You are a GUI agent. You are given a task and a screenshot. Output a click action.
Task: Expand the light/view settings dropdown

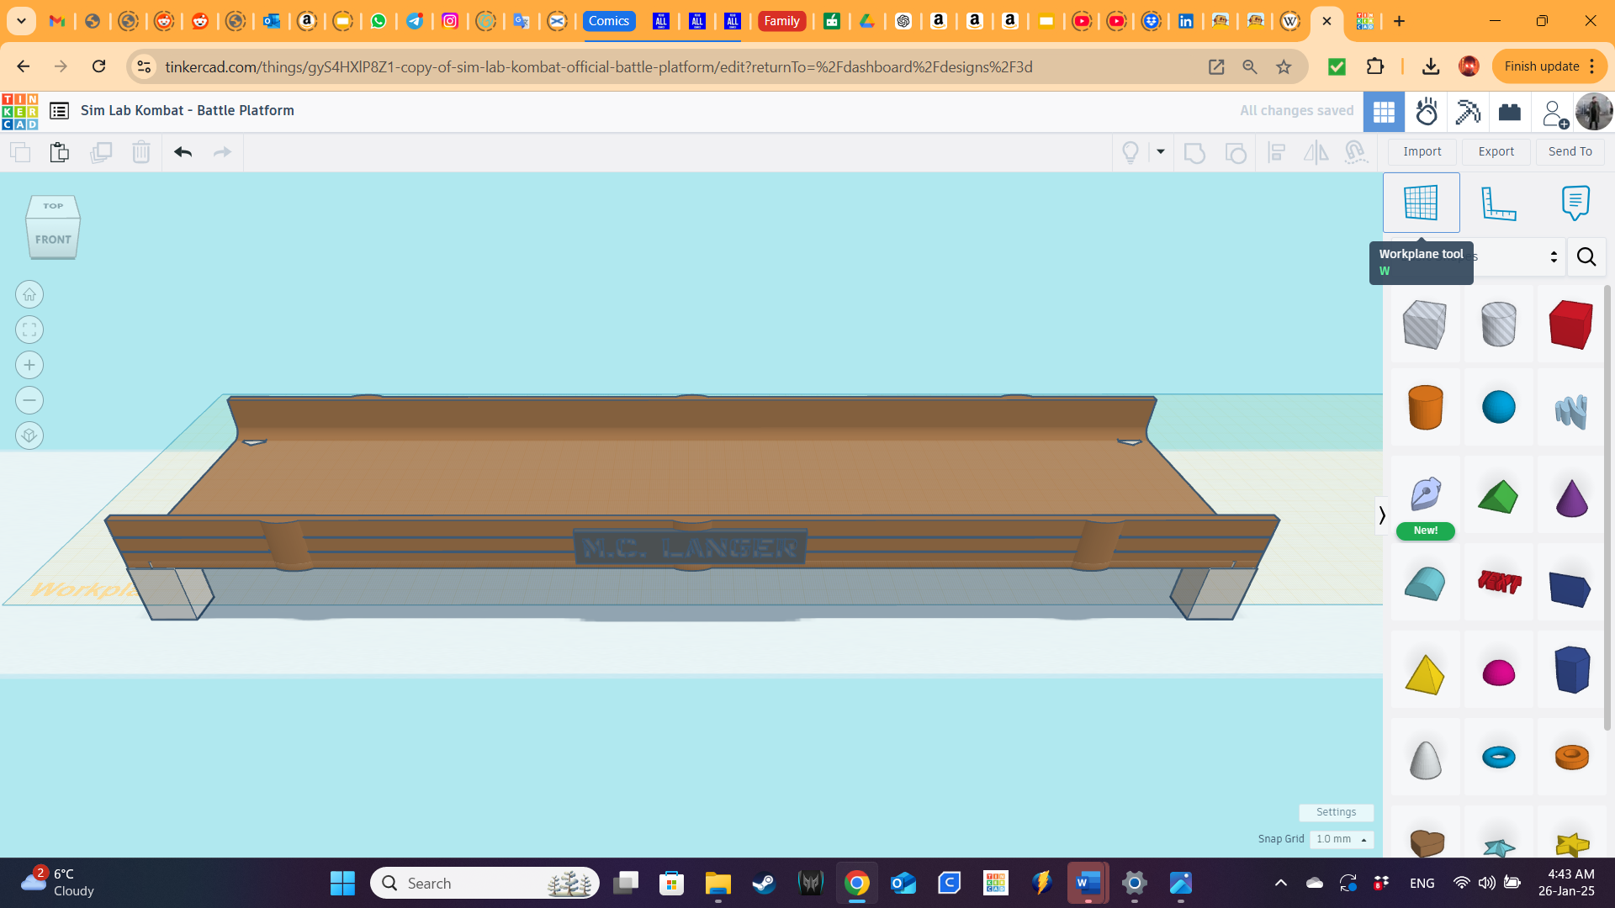[1160, 152]
